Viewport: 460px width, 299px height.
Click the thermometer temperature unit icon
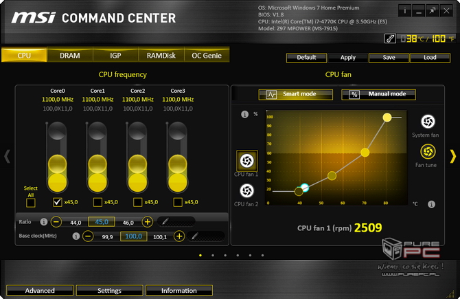pyautogui.click(x=390, y=38)
